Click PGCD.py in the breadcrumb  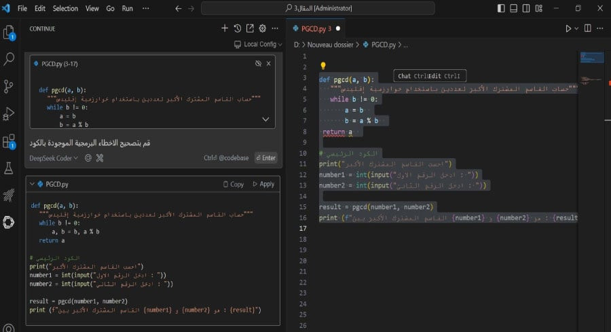[379, 45]
